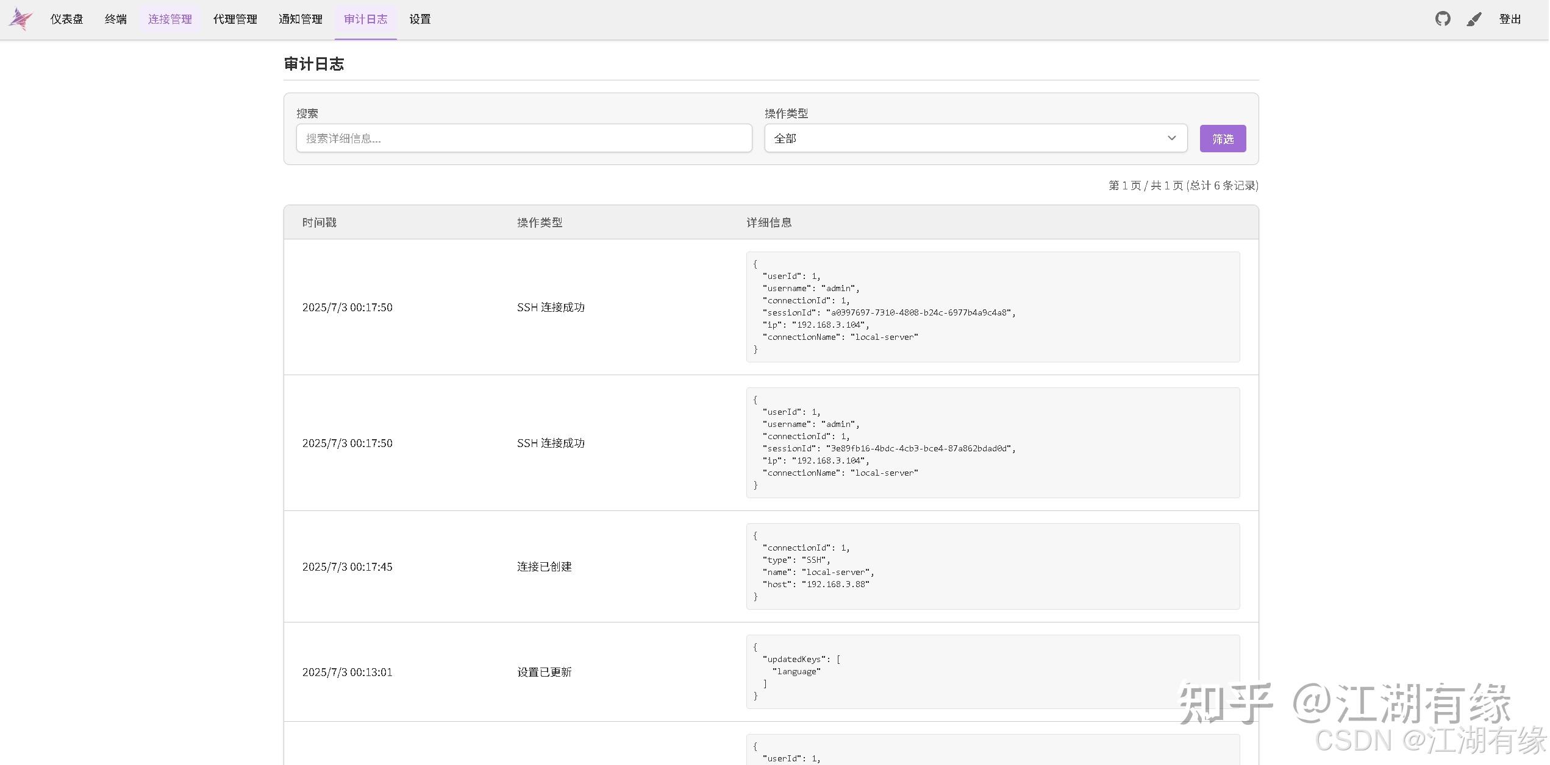
Task: Select the 审计日志 tab
Action: (366, 19)
